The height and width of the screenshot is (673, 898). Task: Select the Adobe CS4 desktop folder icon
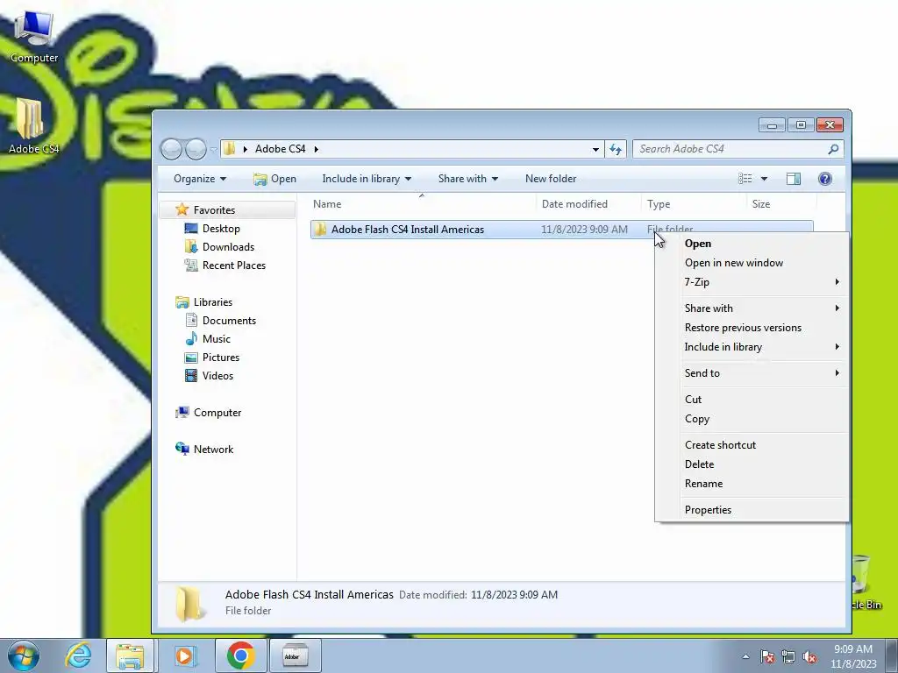click(33, 126)
